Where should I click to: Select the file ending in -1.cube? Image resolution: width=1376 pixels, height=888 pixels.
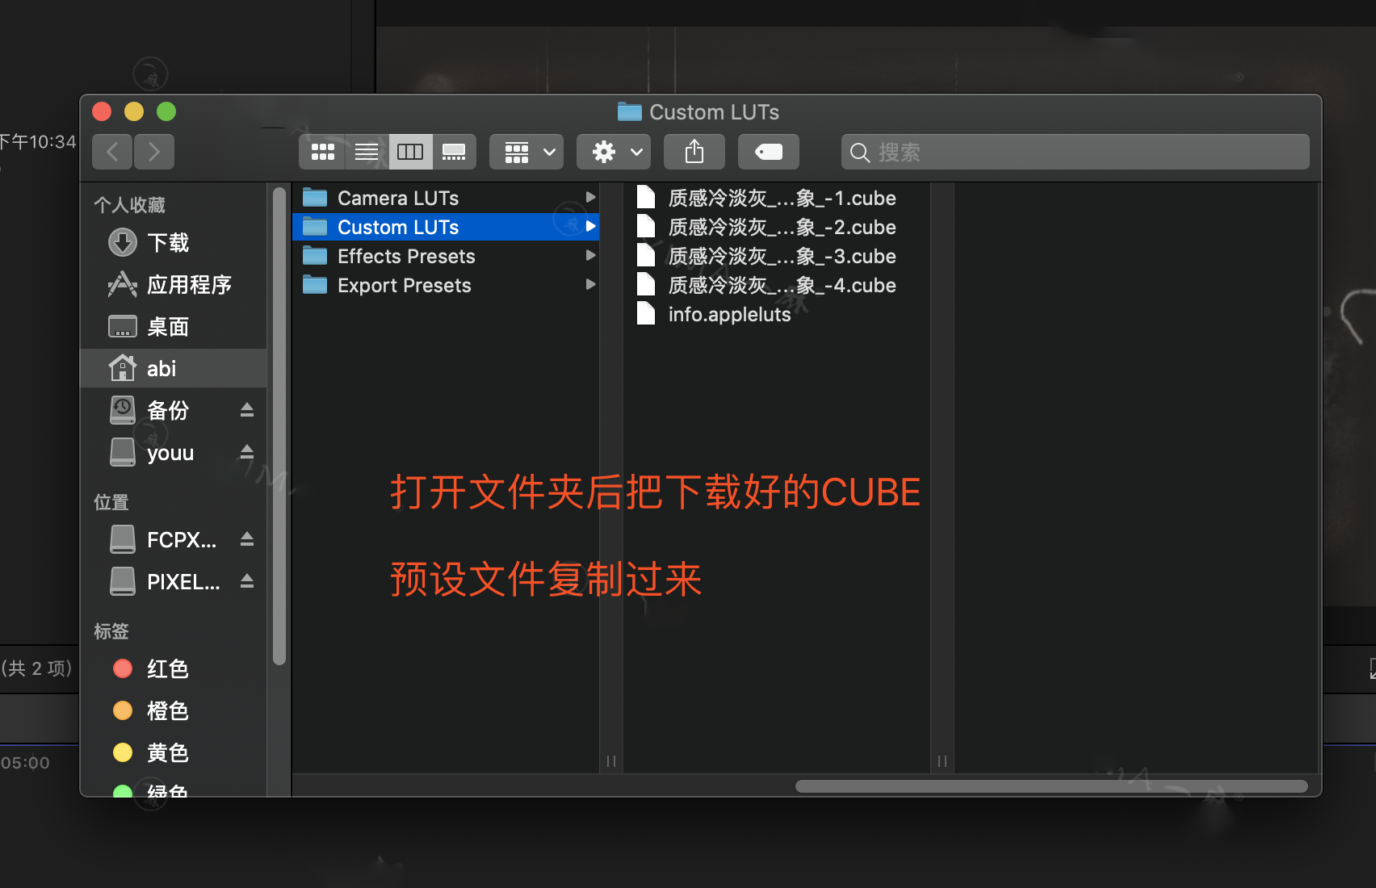(777, 198)
